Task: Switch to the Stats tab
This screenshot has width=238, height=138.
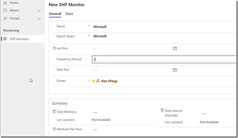Action: point(69,14)
